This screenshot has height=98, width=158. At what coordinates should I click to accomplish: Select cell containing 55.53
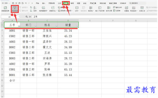(68, 53)
